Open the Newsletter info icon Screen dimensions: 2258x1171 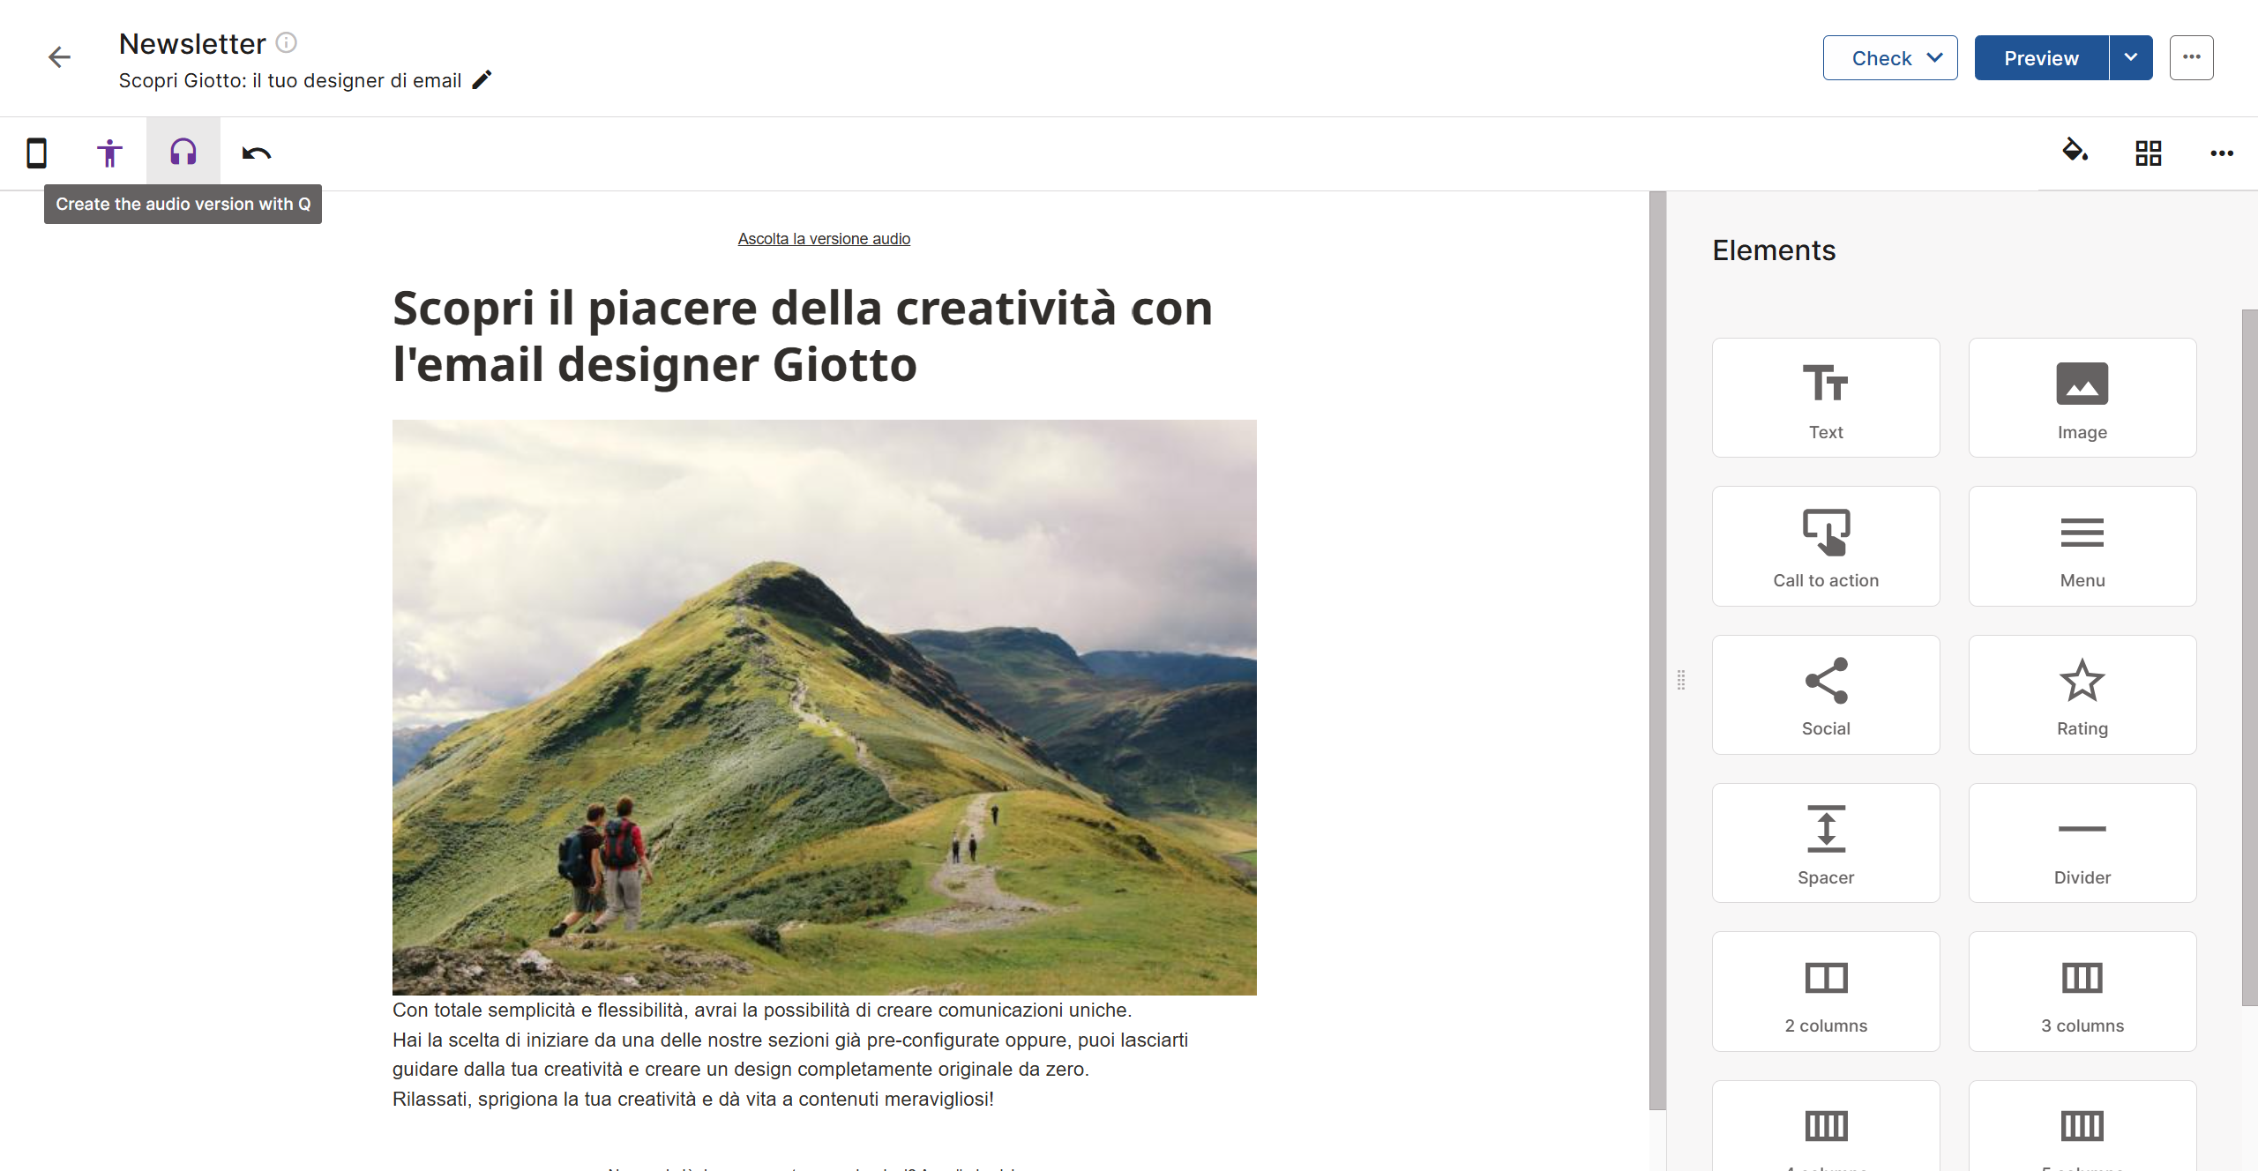tap(287, 42)
